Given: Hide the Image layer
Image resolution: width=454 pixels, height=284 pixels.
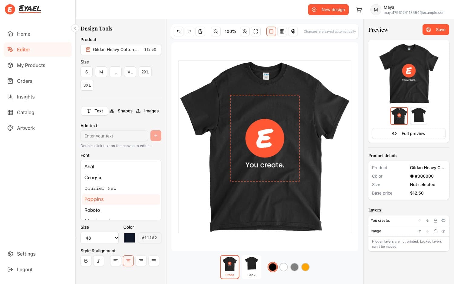Looking at the screenshot, I should [443, 231].
